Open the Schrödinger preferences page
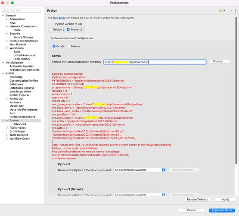 [17, 131]
